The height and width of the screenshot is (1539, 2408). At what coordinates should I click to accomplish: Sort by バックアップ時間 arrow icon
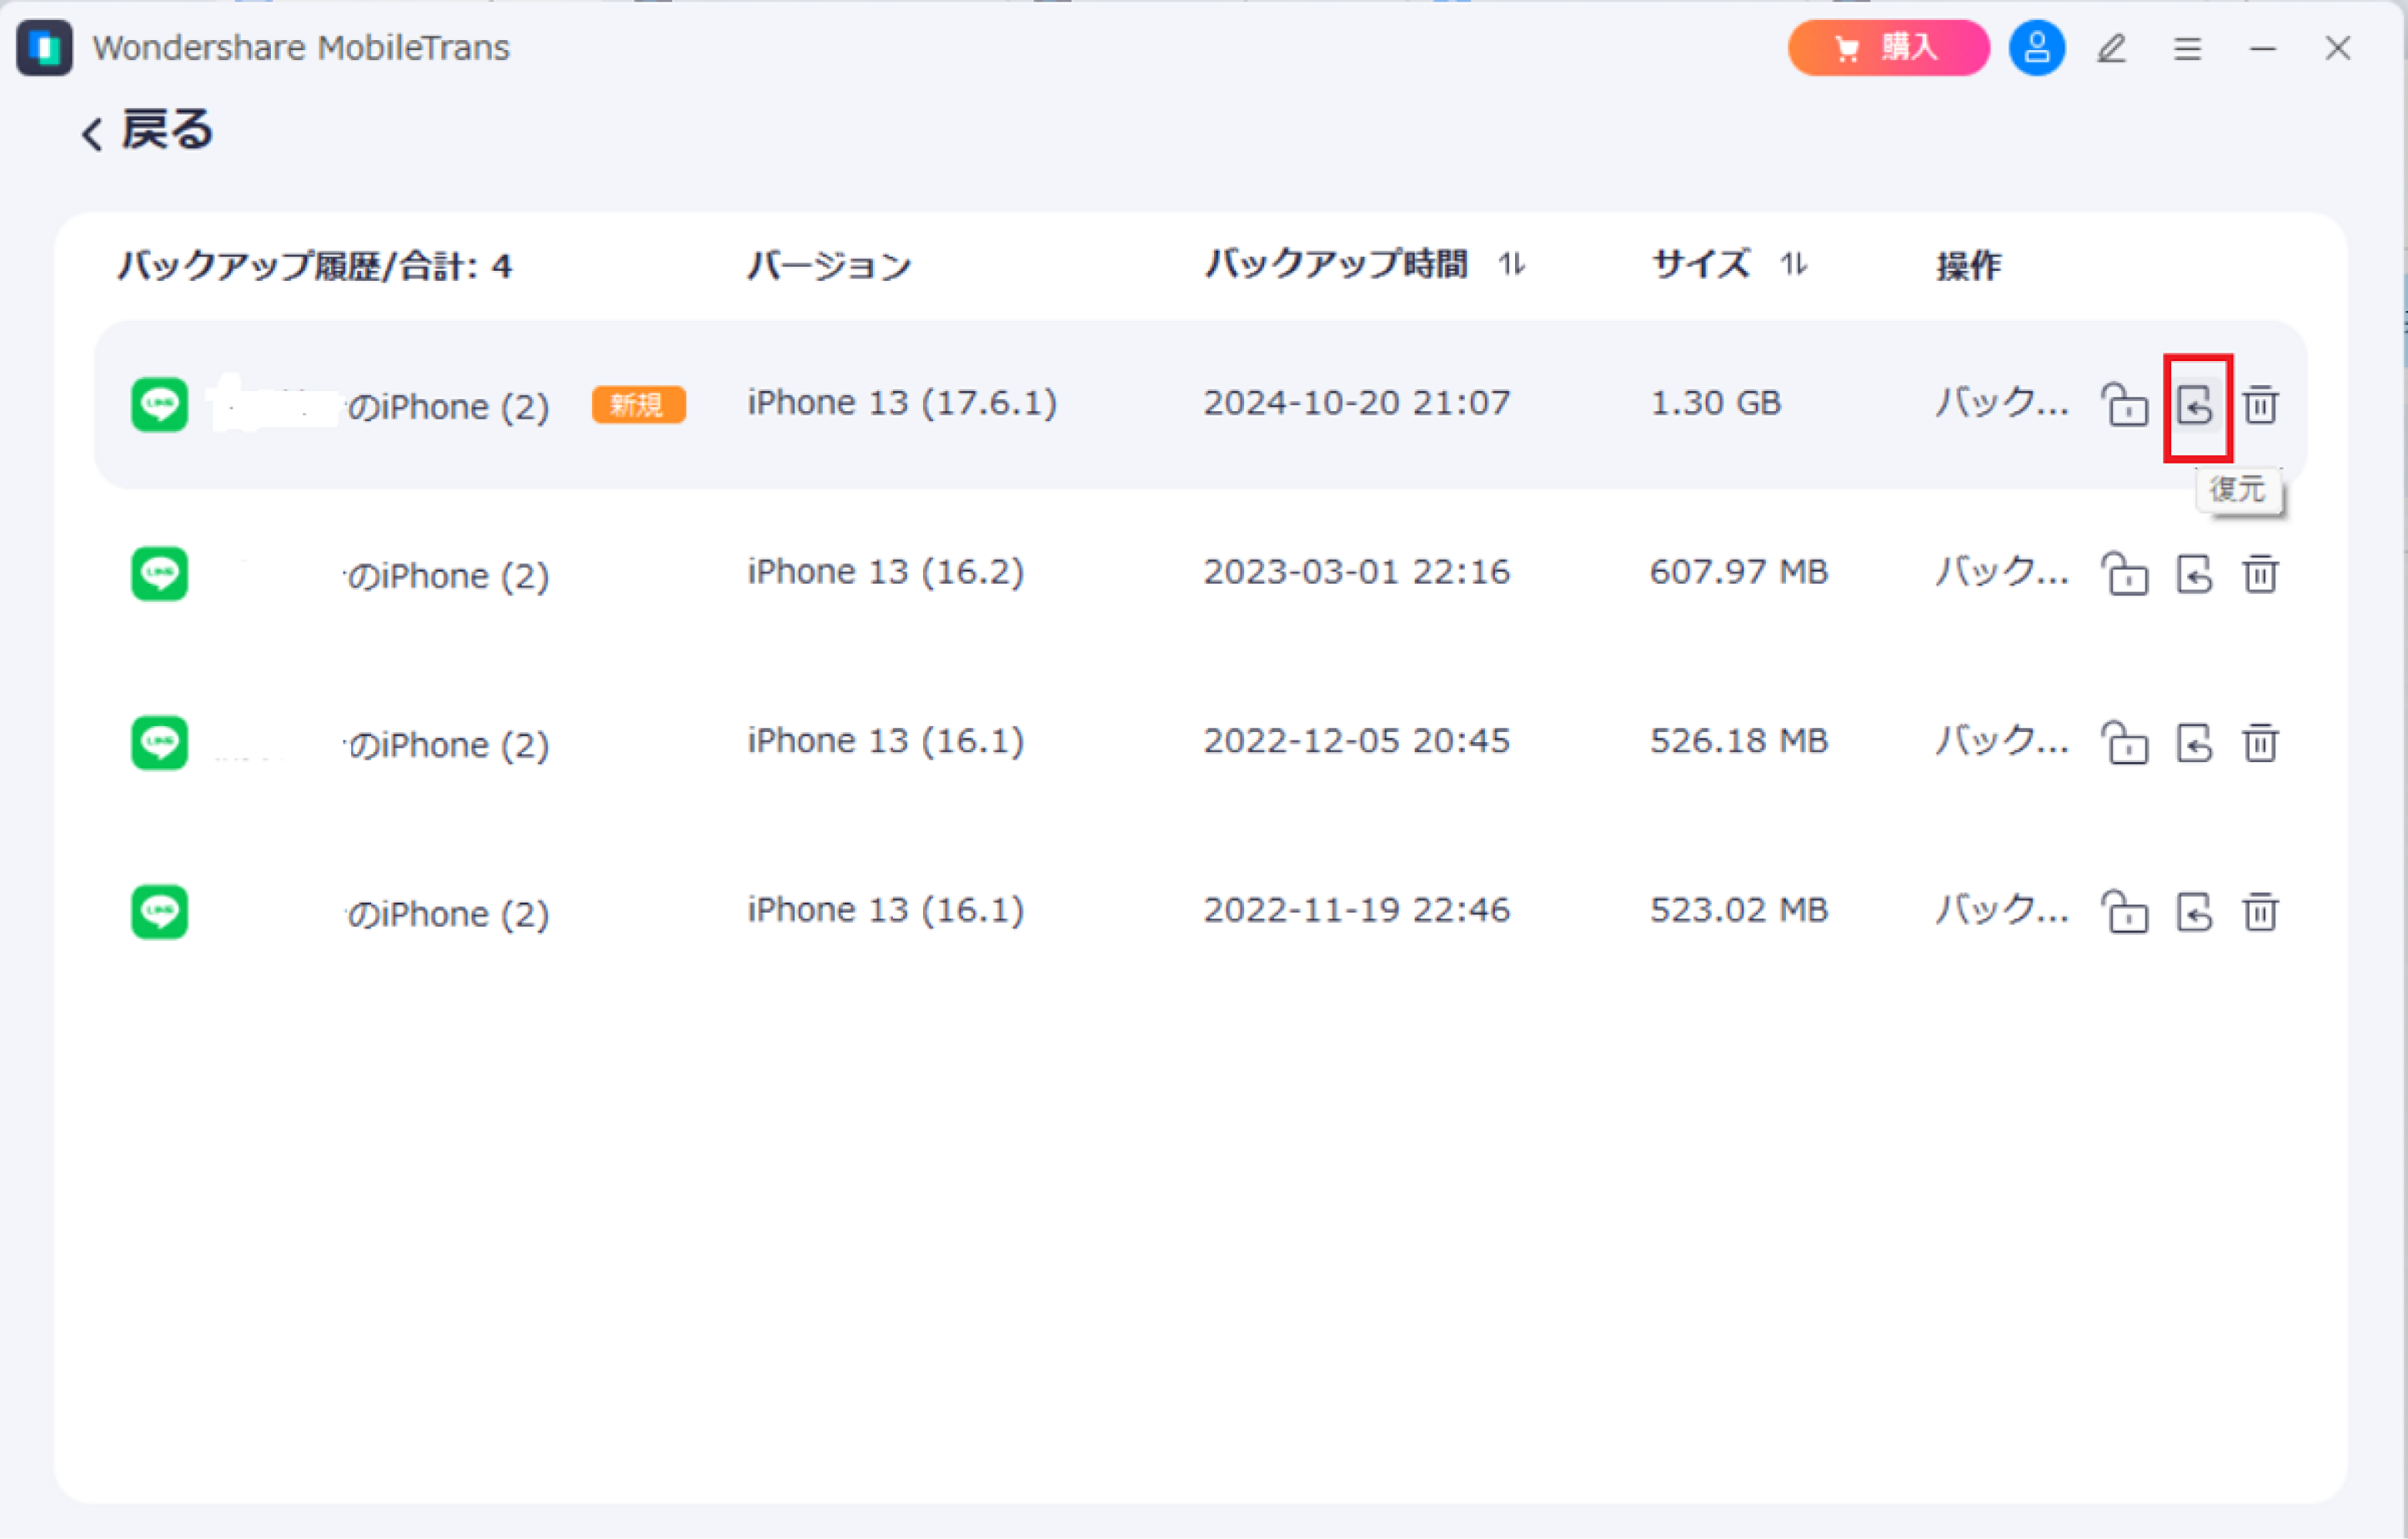[x=1511, y=264]
